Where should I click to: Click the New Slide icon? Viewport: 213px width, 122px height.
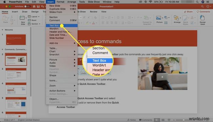click(22, 18)
